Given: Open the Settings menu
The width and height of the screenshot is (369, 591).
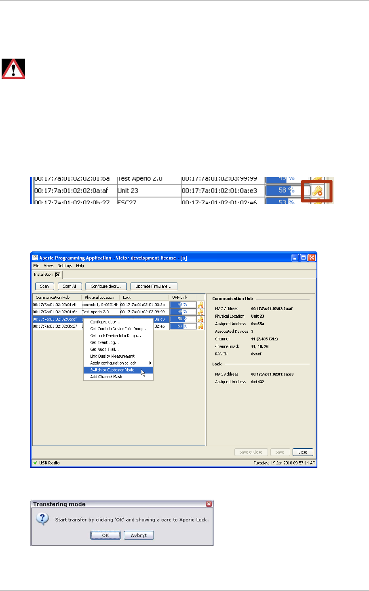Looking at the screenshot, I should tap(65, 266).
